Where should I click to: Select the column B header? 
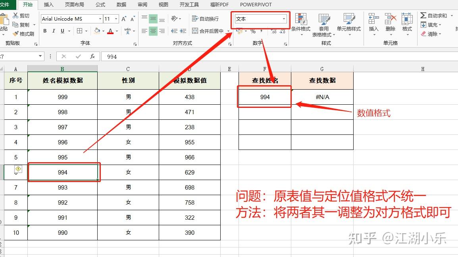62,69
